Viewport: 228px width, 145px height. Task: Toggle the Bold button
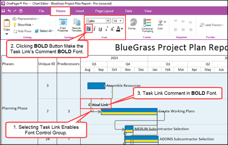(x=89, y=29)
